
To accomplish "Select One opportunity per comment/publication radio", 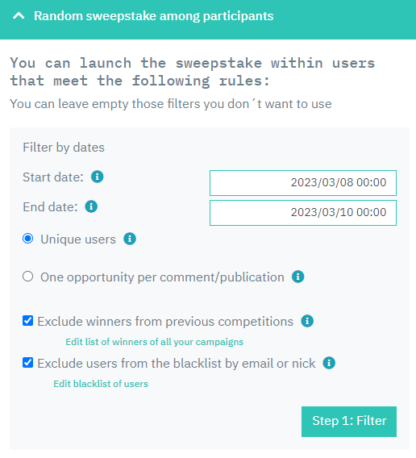I will [x=28, y=277].
